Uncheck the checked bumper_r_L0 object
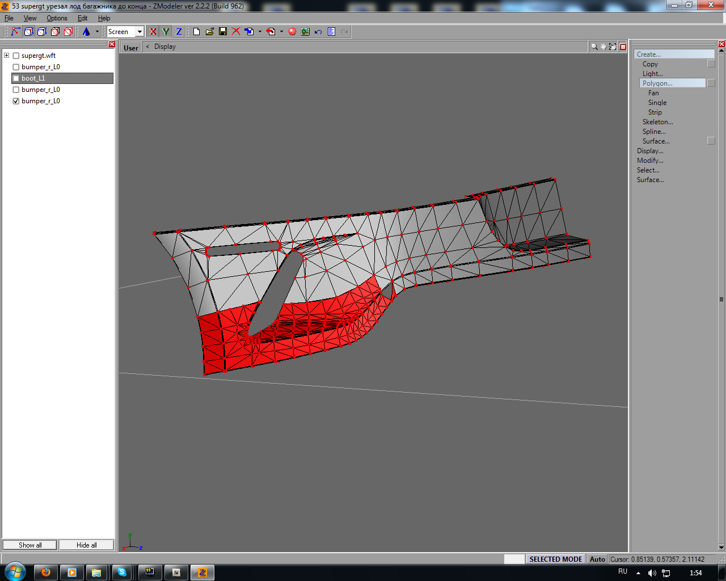Screen dimensions: 726x581 tap(16, 101)
